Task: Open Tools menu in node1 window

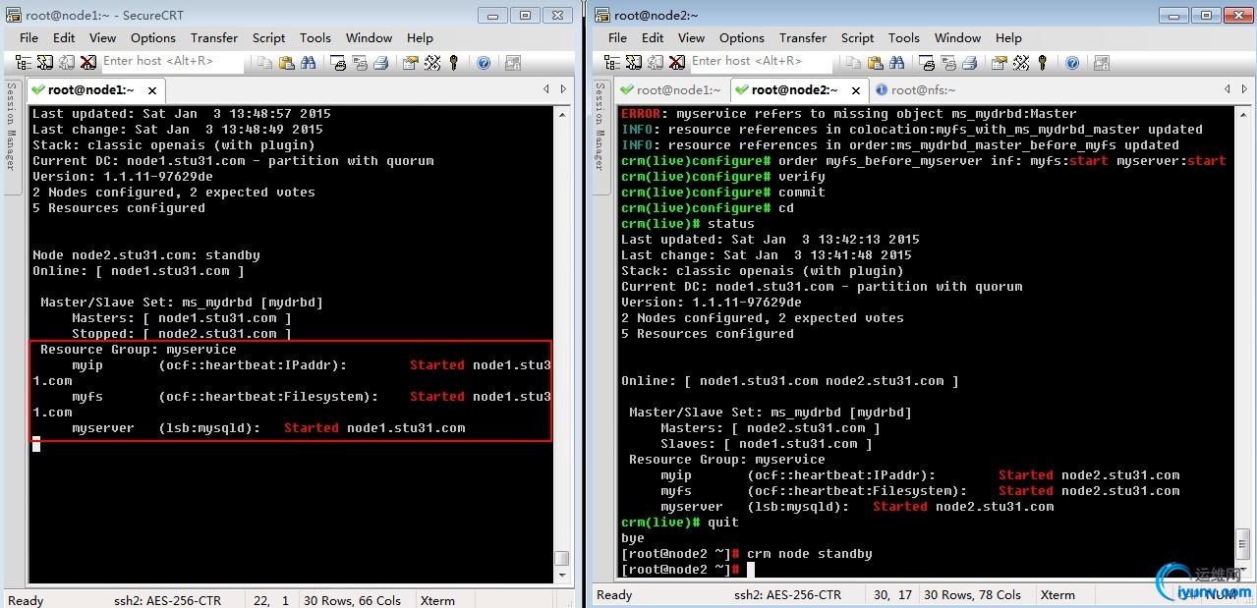Action: point(315,37)
